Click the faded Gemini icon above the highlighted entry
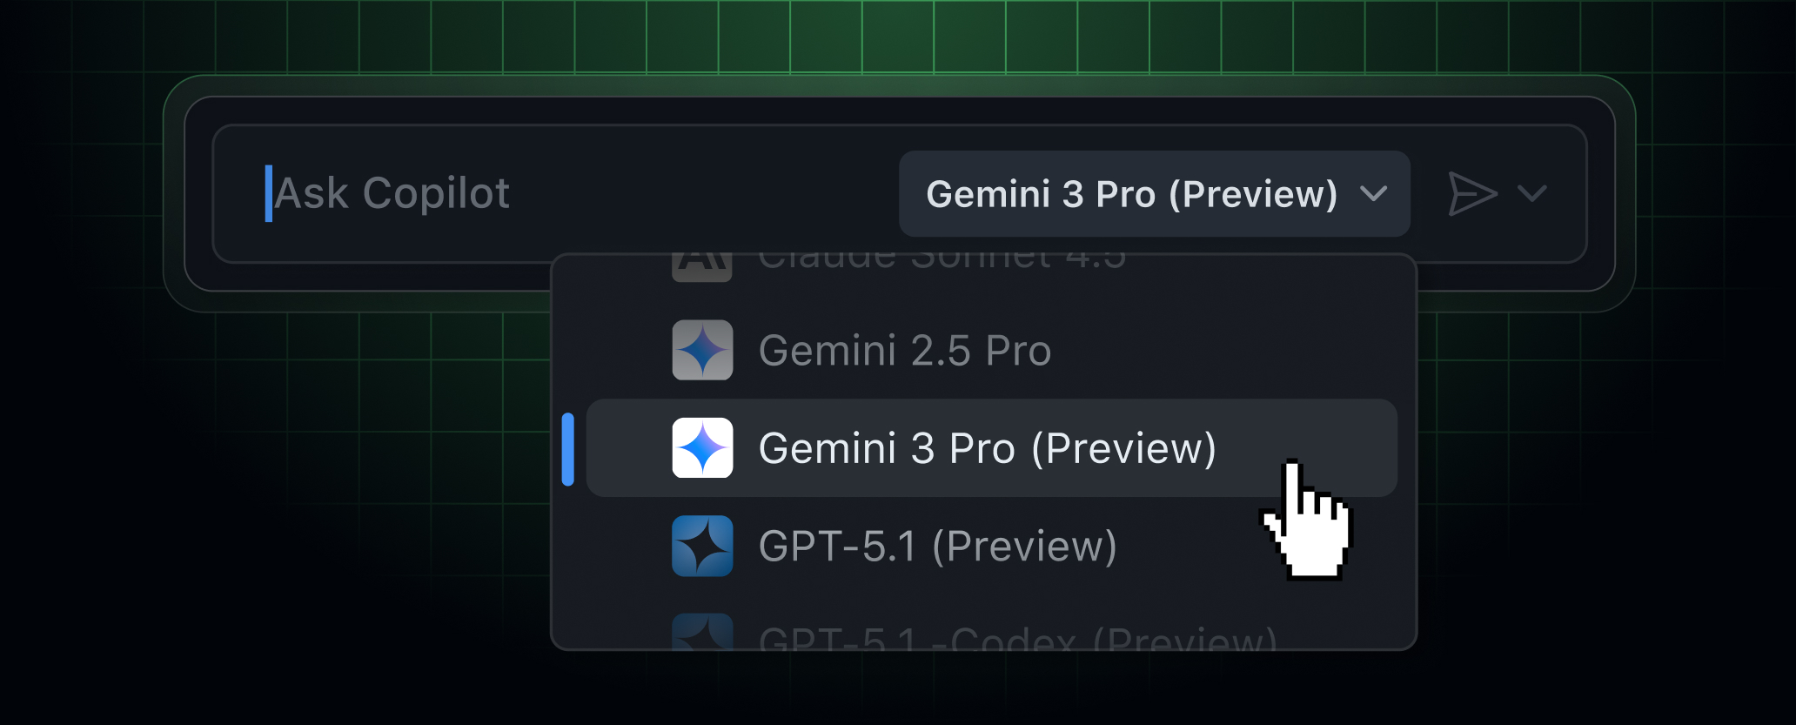The height and width of the screenshot is (725, 1796). pos(702,349)
